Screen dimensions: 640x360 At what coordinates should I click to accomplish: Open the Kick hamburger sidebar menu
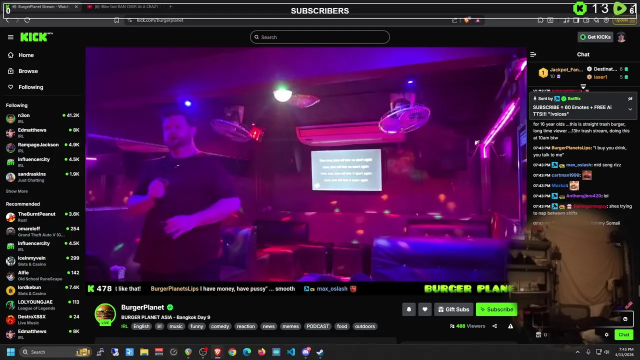click(10, 37)
